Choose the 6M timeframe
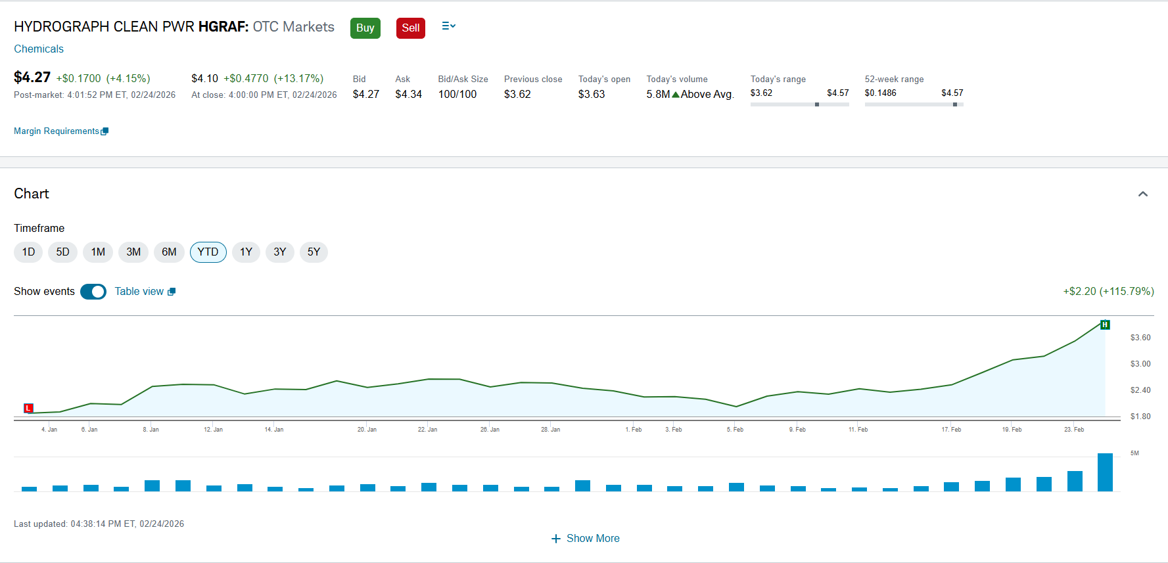 (x=169, y=252)
